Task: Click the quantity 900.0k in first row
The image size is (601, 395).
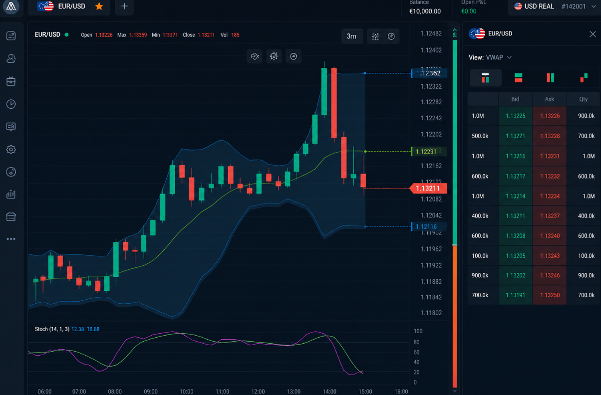Action: coord(586,116)
